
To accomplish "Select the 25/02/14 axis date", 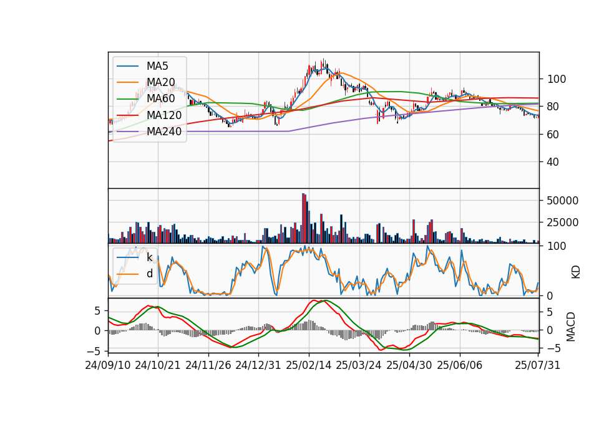I will 309,365.
